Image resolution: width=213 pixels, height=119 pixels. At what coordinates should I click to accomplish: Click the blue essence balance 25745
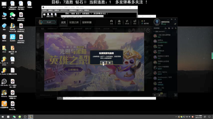coord(145,24)
